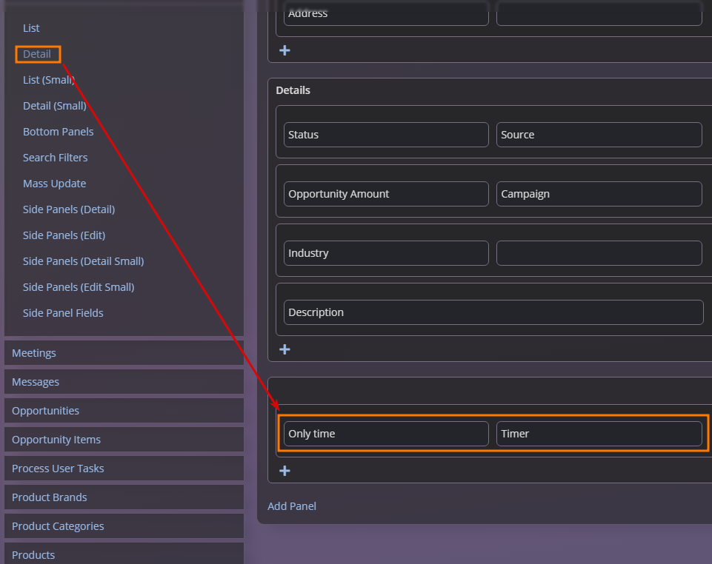Viewport: 712px width, 564px height.
Task: Click plus icon below Description row
Action: pos(285,349)
